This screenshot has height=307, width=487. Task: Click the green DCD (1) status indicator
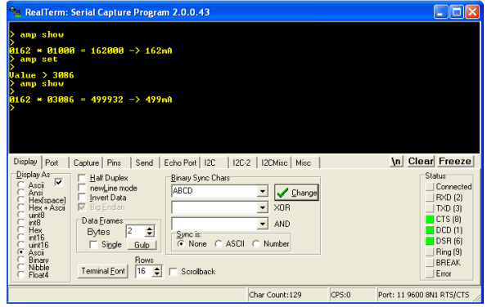click(x=430, y=230)
